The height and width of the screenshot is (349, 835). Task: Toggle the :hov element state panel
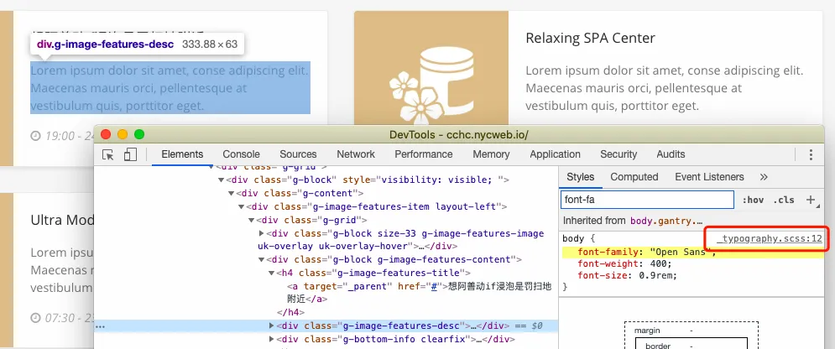pos(753,200)
